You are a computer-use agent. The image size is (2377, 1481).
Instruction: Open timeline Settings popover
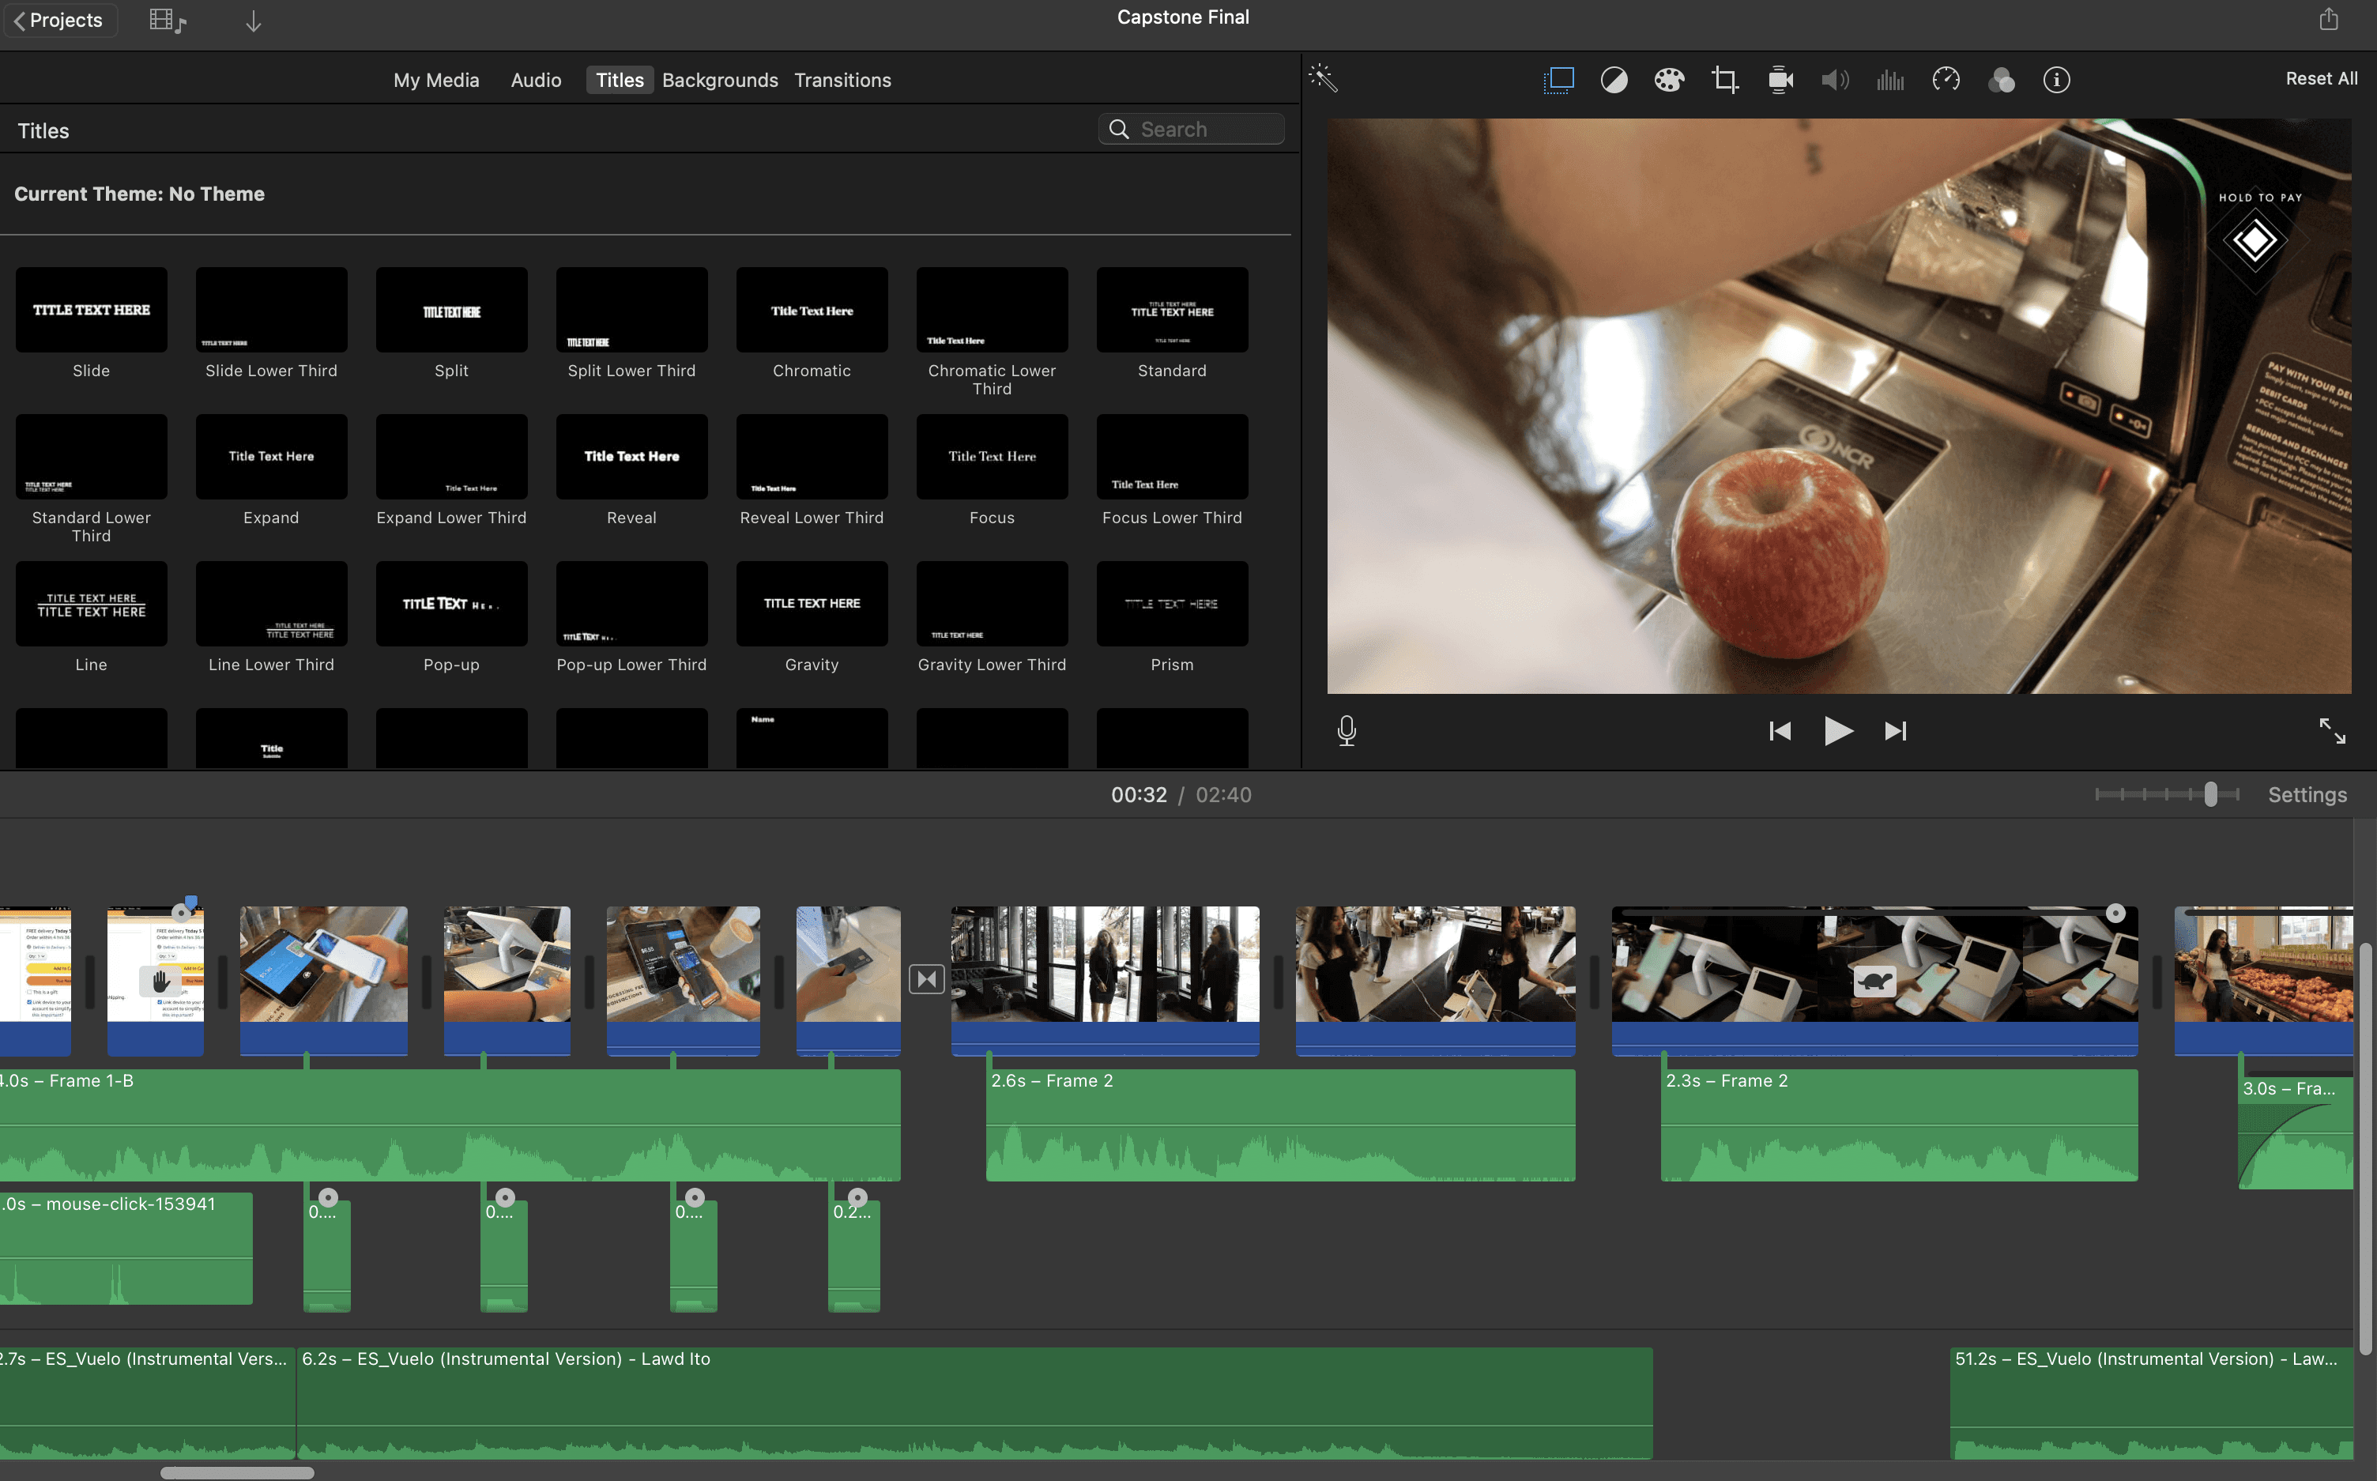tap(2307, 794)
